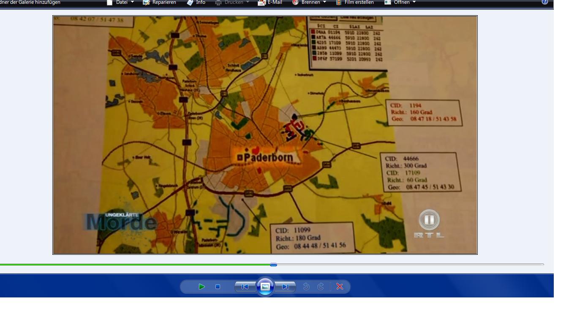Delete the item using the red X
This screenshot has width=577, height=324.
pyautogui.click(x=340, y=287)
